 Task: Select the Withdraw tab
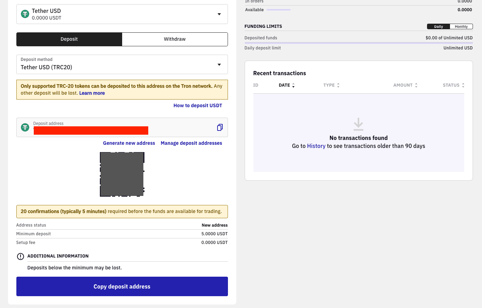point(175,39)
